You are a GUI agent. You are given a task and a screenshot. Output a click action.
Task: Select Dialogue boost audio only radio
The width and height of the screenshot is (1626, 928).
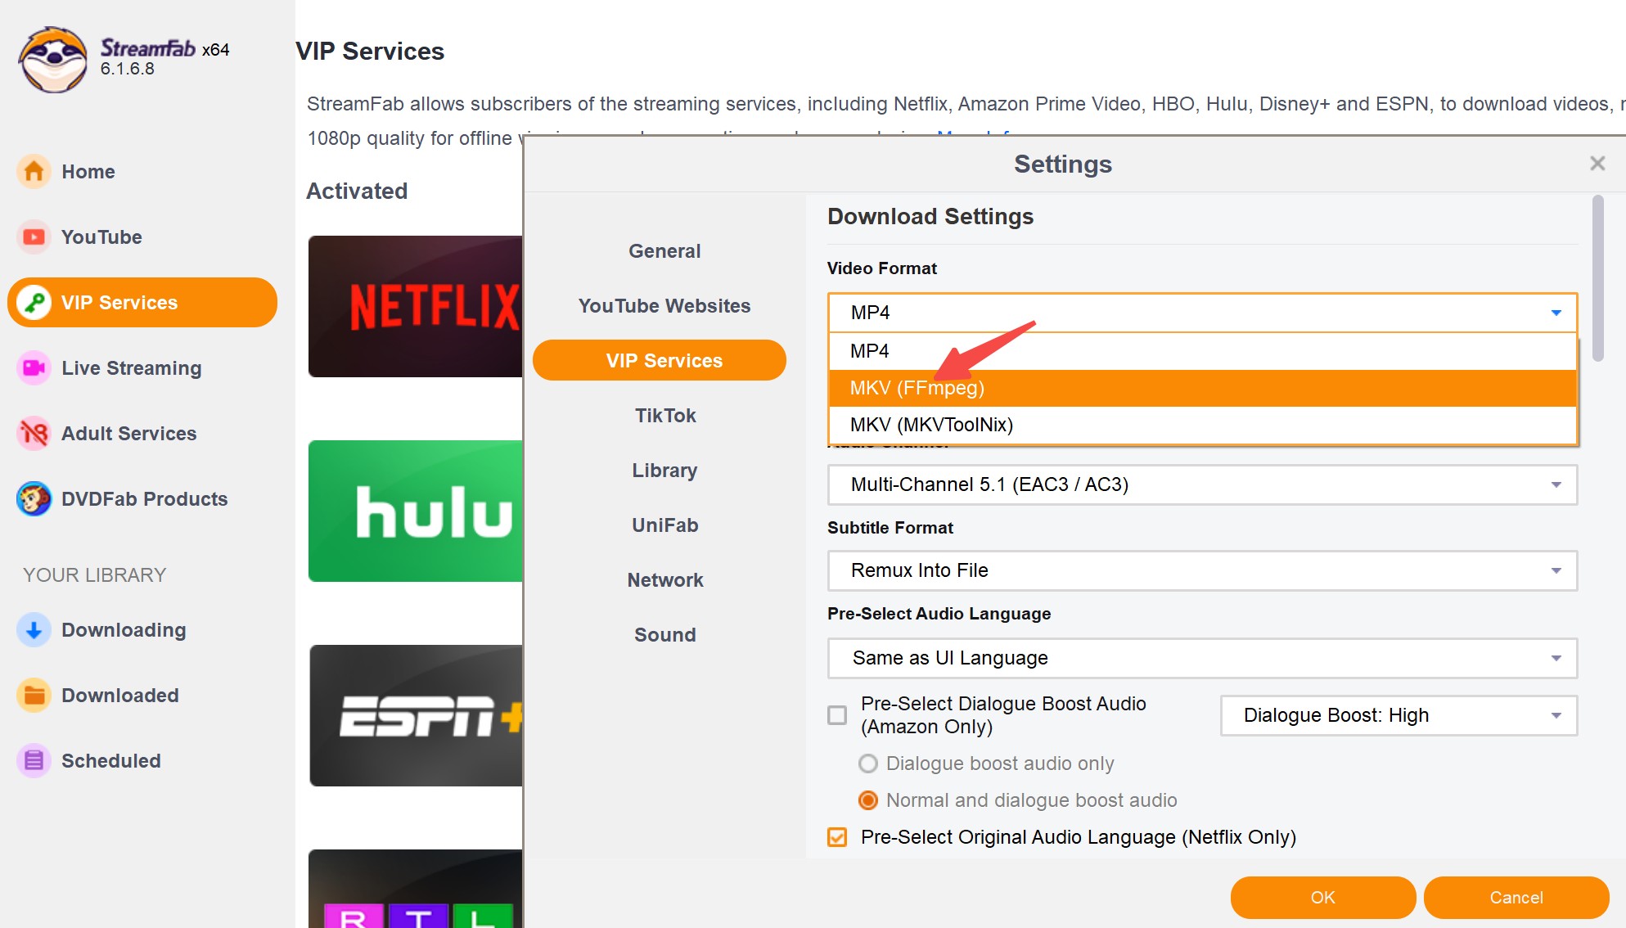coord(867,764)
